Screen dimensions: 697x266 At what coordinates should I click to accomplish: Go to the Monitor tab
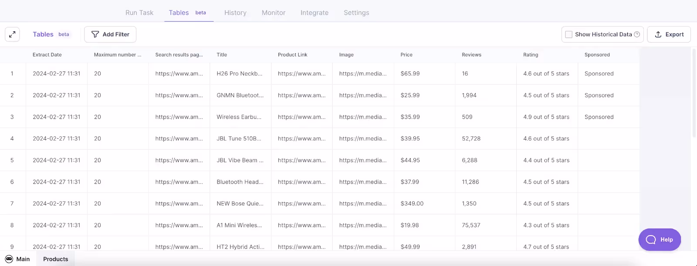coord(274,13)
